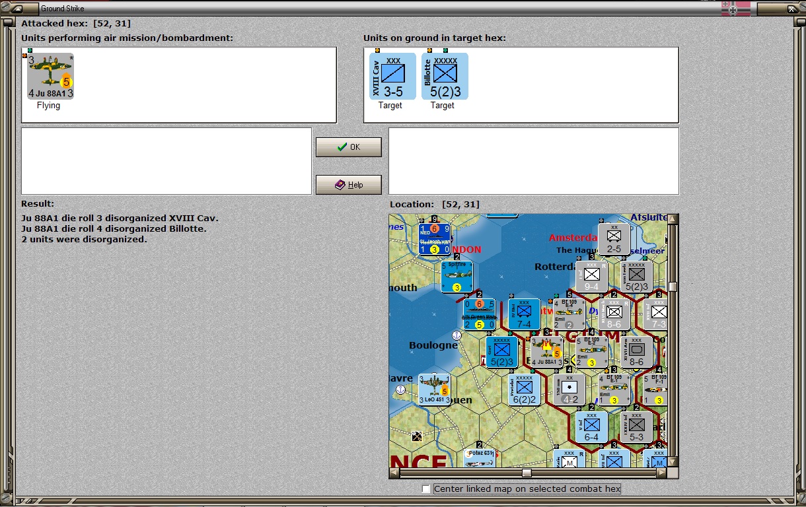Click the 6(2)2 army counter on the map
This screenshot has height=507, width=806.
pyautogui.click(x=525, y=389)
